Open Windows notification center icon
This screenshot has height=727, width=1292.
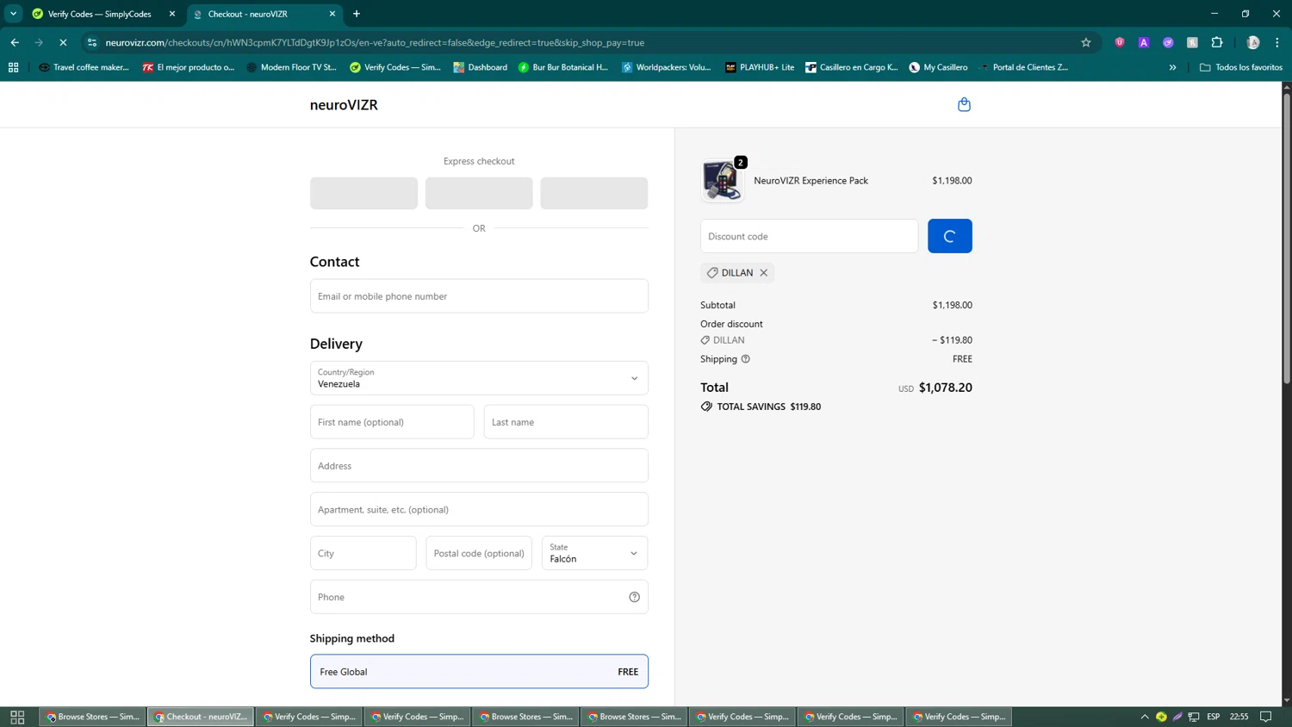1266,717
